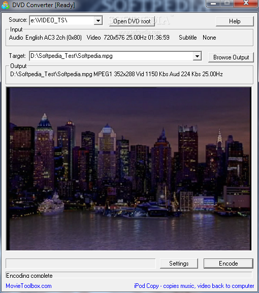Image resolution: width=259 pixels, height=293 pixels.
Task: Click the Video '720x576 25.00Hz 01:36:59' text
Action: click(137, 38)
